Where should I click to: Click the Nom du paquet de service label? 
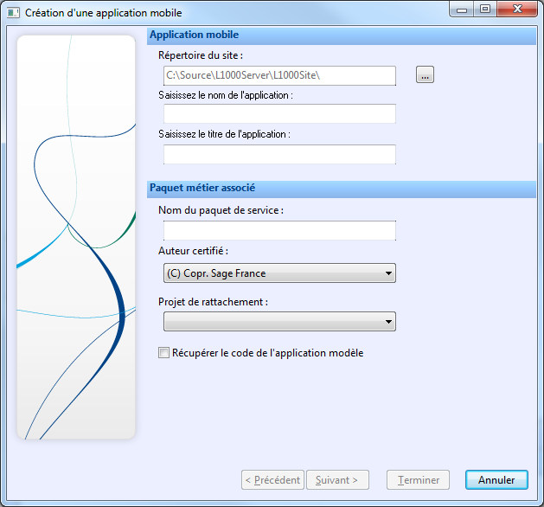[221, 210]
